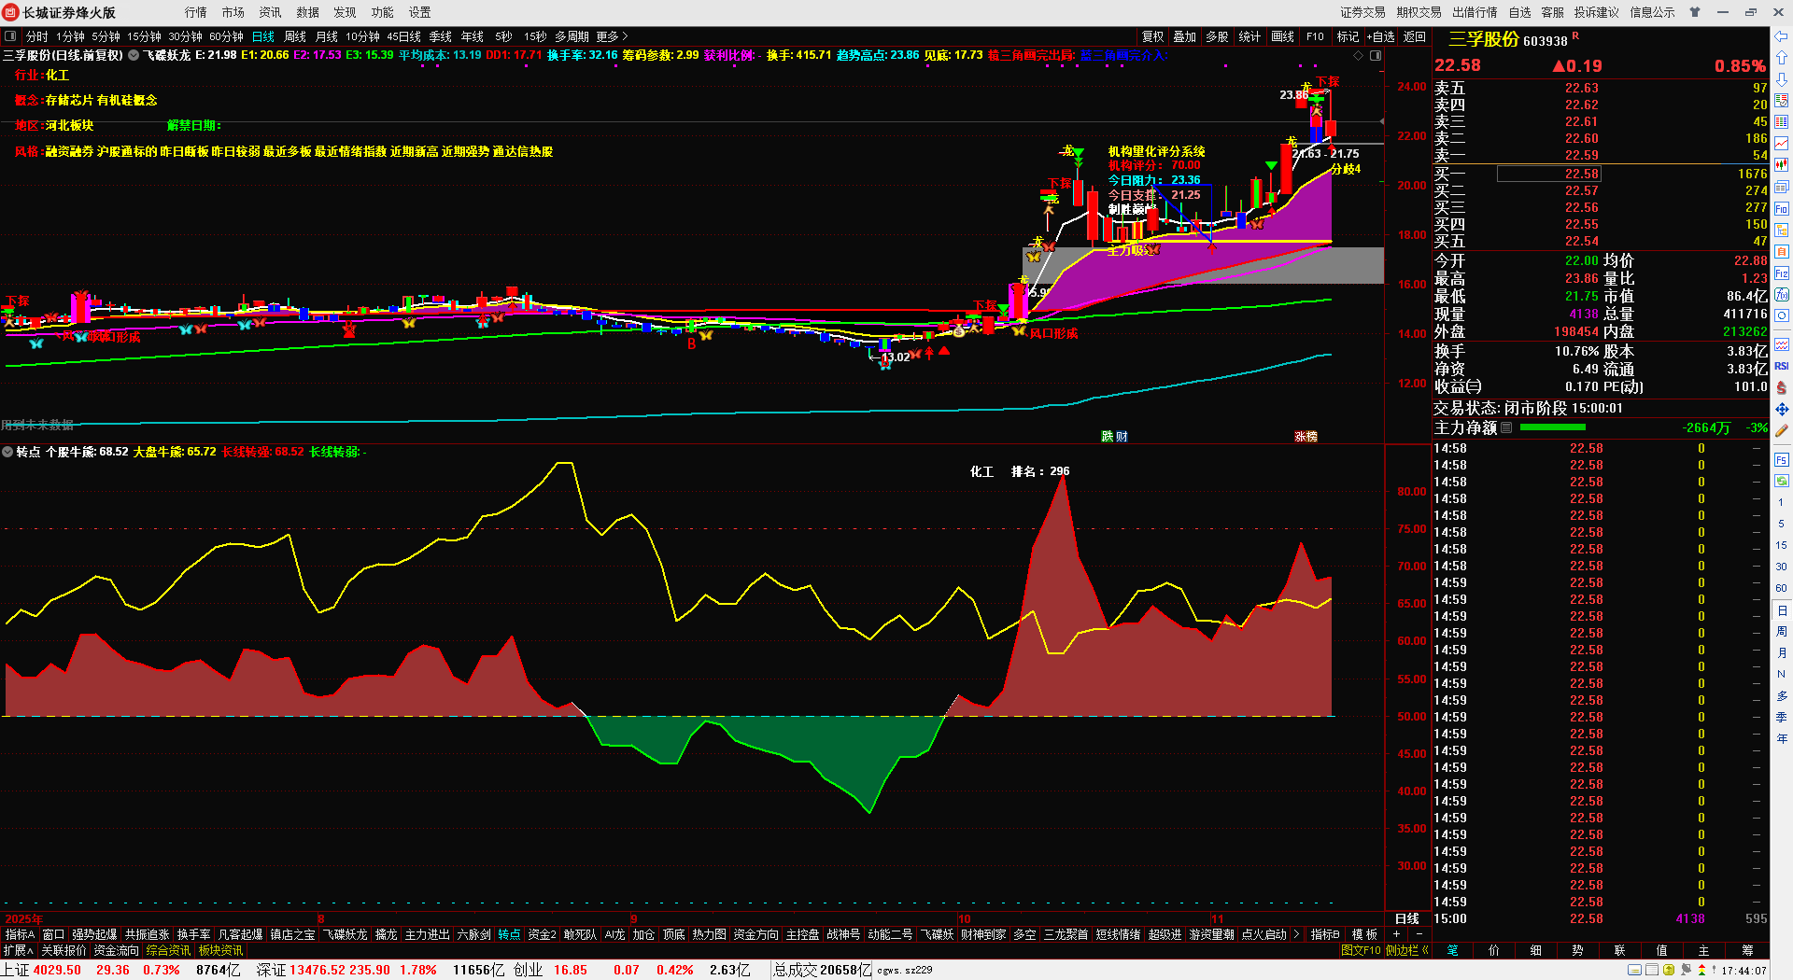Switch to weekly (周) period in sidebar
This screenshot has width=1793, height=980.
click(x=1781, y=632)
